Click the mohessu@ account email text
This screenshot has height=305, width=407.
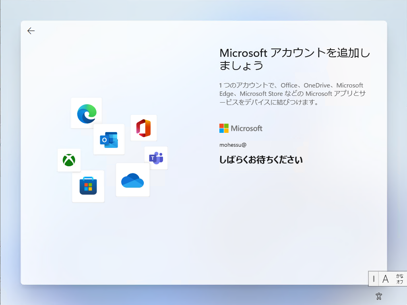tap(233, 145)
